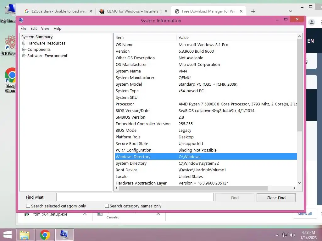Open a new Chrome tab with plus

[253, 12]
